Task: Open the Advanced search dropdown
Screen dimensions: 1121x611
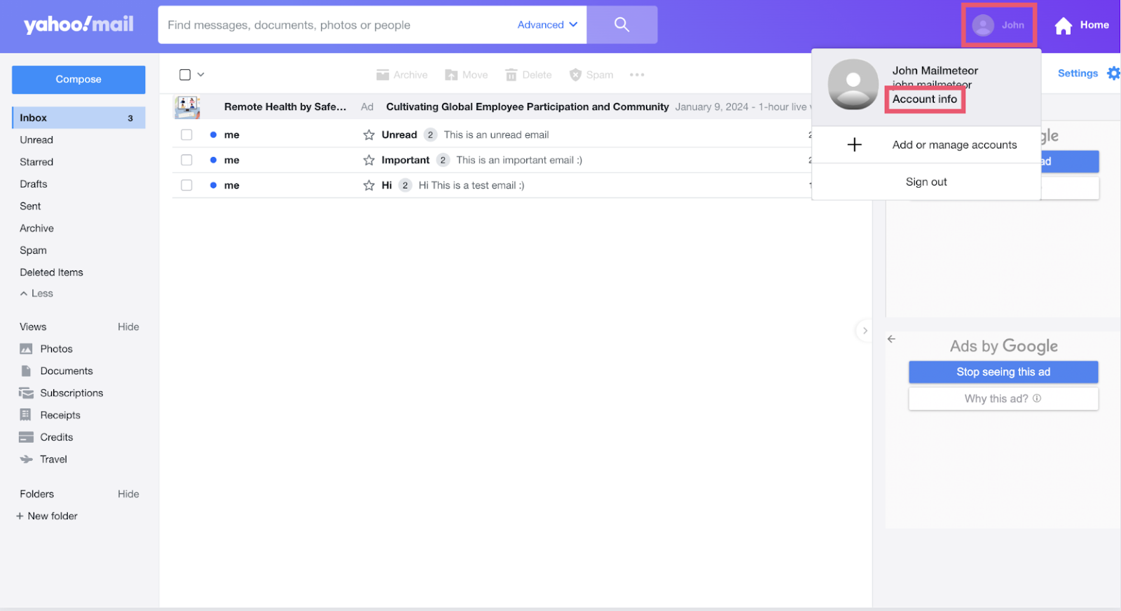Action: click(x=547, y=25)
